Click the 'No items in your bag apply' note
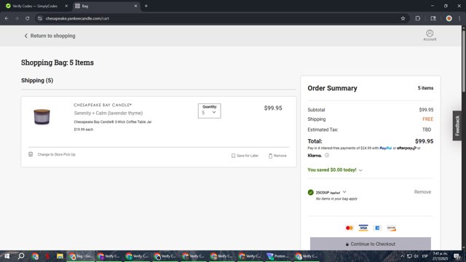Viewport: 466px width, 262px height. pyautogui.click(x=336, y=199)
